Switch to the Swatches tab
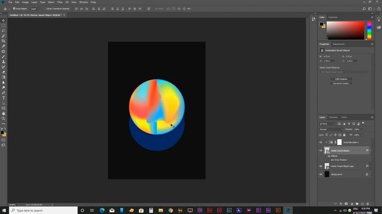382x214 pixels. coord(333,17)
